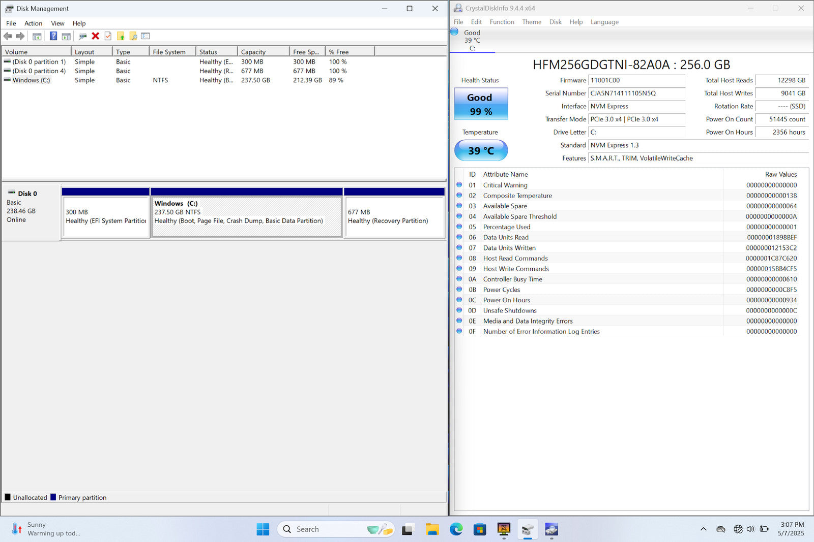Image resolution: width=814 pixels, height=542 pixels.
Task: Open Task View icon on taskbar
Action: coord(408,529)
